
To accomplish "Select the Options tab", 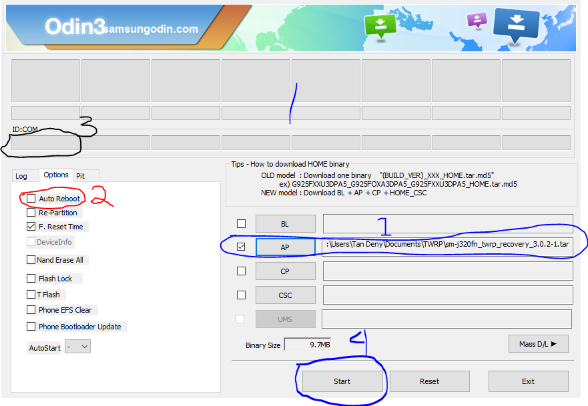I will (56, 175).
